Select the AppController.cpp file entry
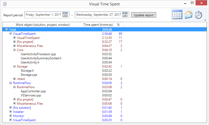The image size is (209, 125). coord(33,91)
